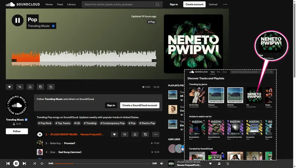Open the first playlist thumbnail under Playlists from
The height and width of the screenshot is (168, 296).
(173, 95)
